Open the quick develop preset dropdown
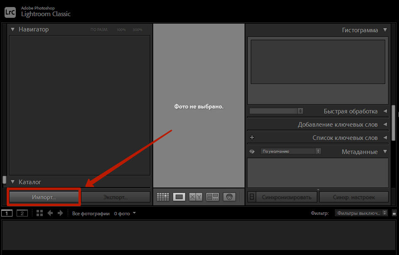Viewport: 399px width, 255px height. click(276, 111)
